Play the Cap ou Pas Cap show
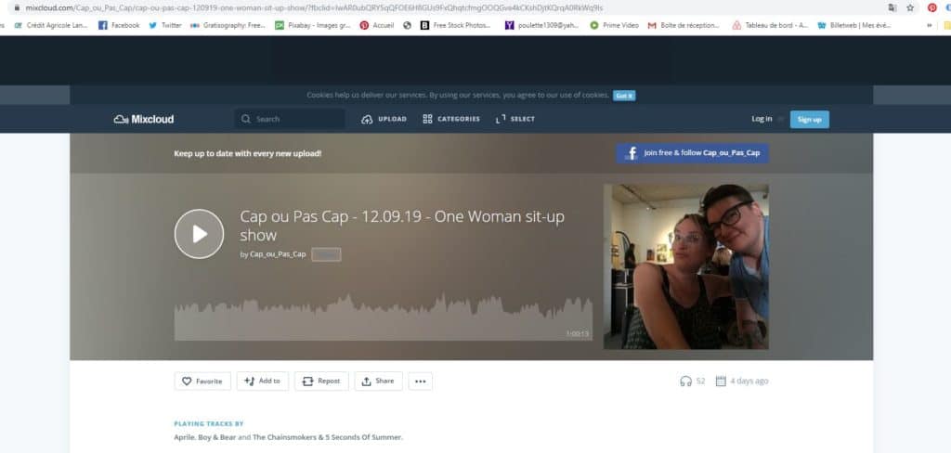 click(x=199, y=234)
